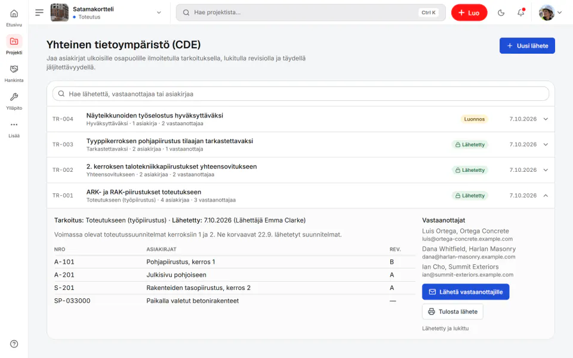Open the help question mark icon

click(x=14, y=344)
